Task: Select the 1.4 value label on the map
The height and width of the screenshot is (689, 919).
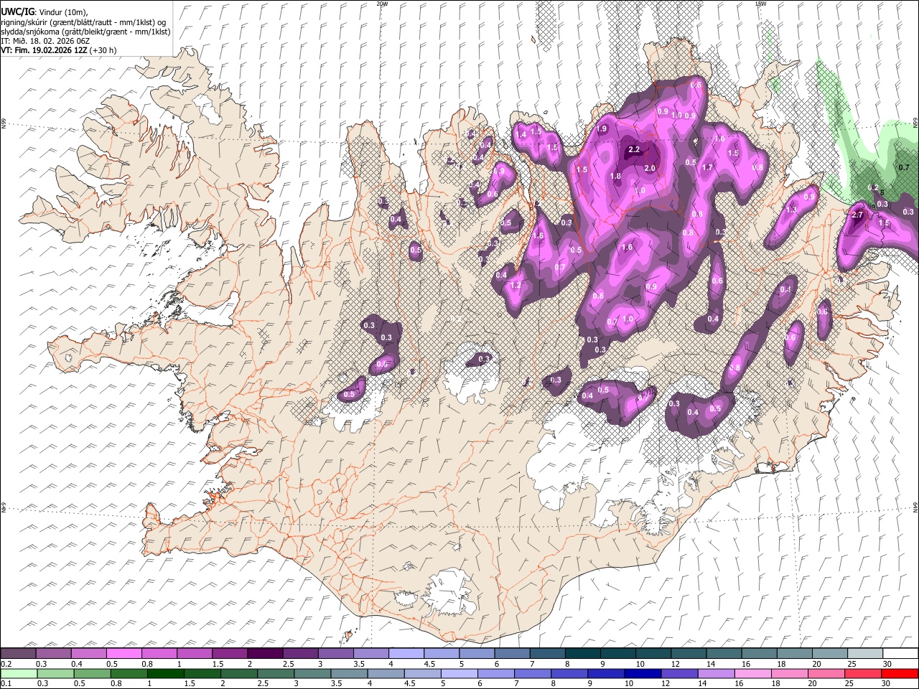Action: pos(521,134)
